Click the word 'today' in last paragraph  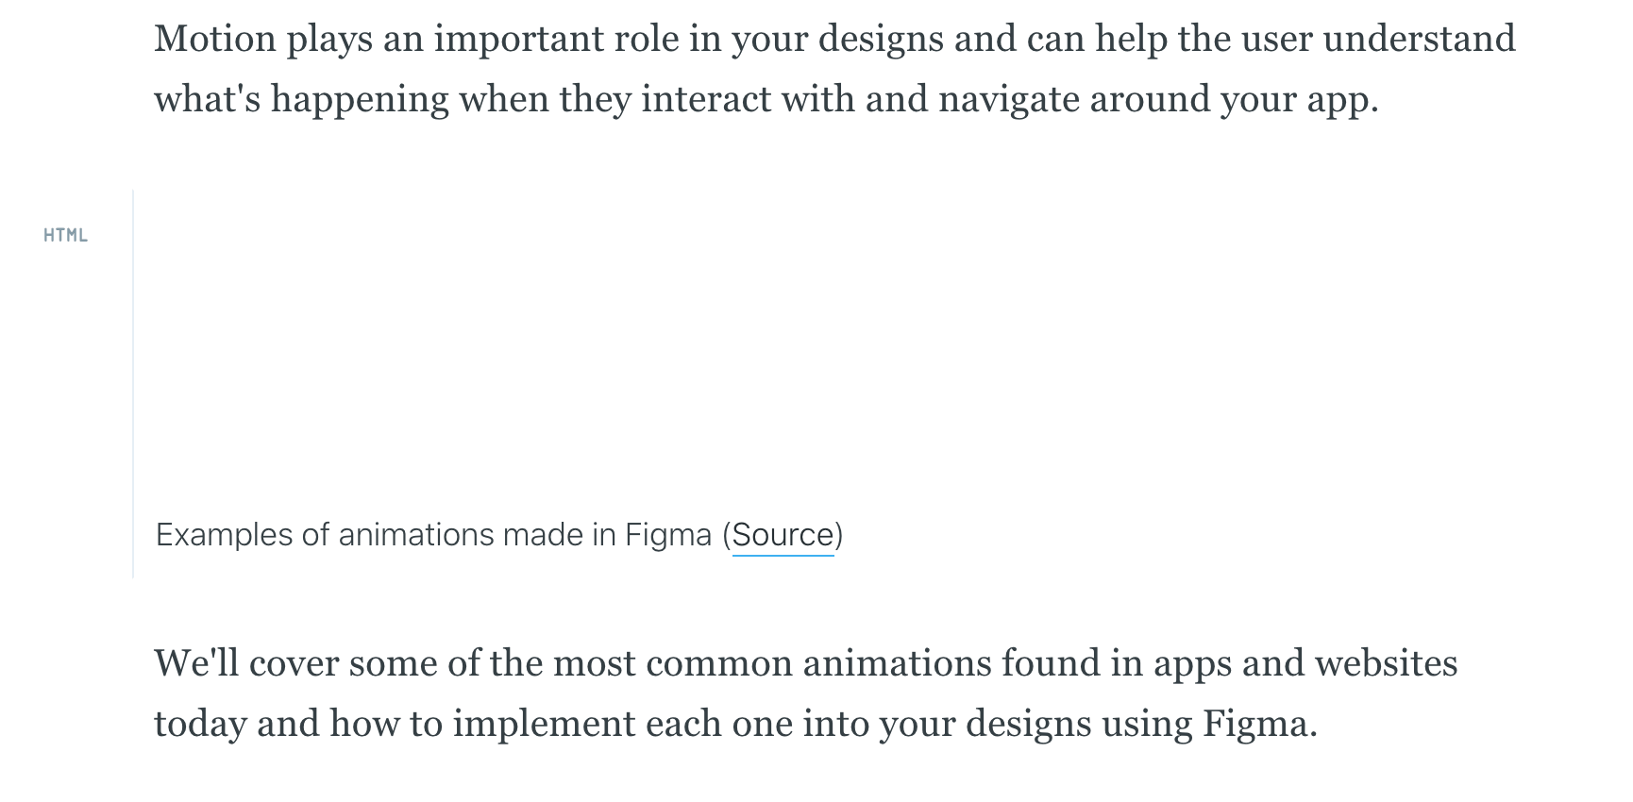(200, 724)
